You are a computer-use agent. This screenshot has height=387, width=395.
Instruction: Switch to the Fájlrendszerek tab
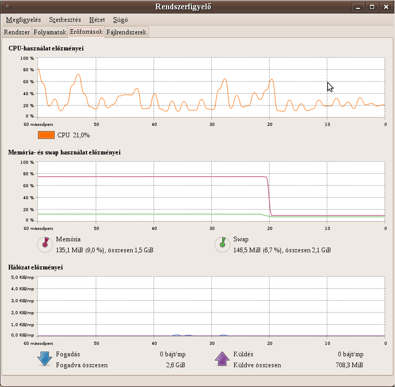pos(126,32)
